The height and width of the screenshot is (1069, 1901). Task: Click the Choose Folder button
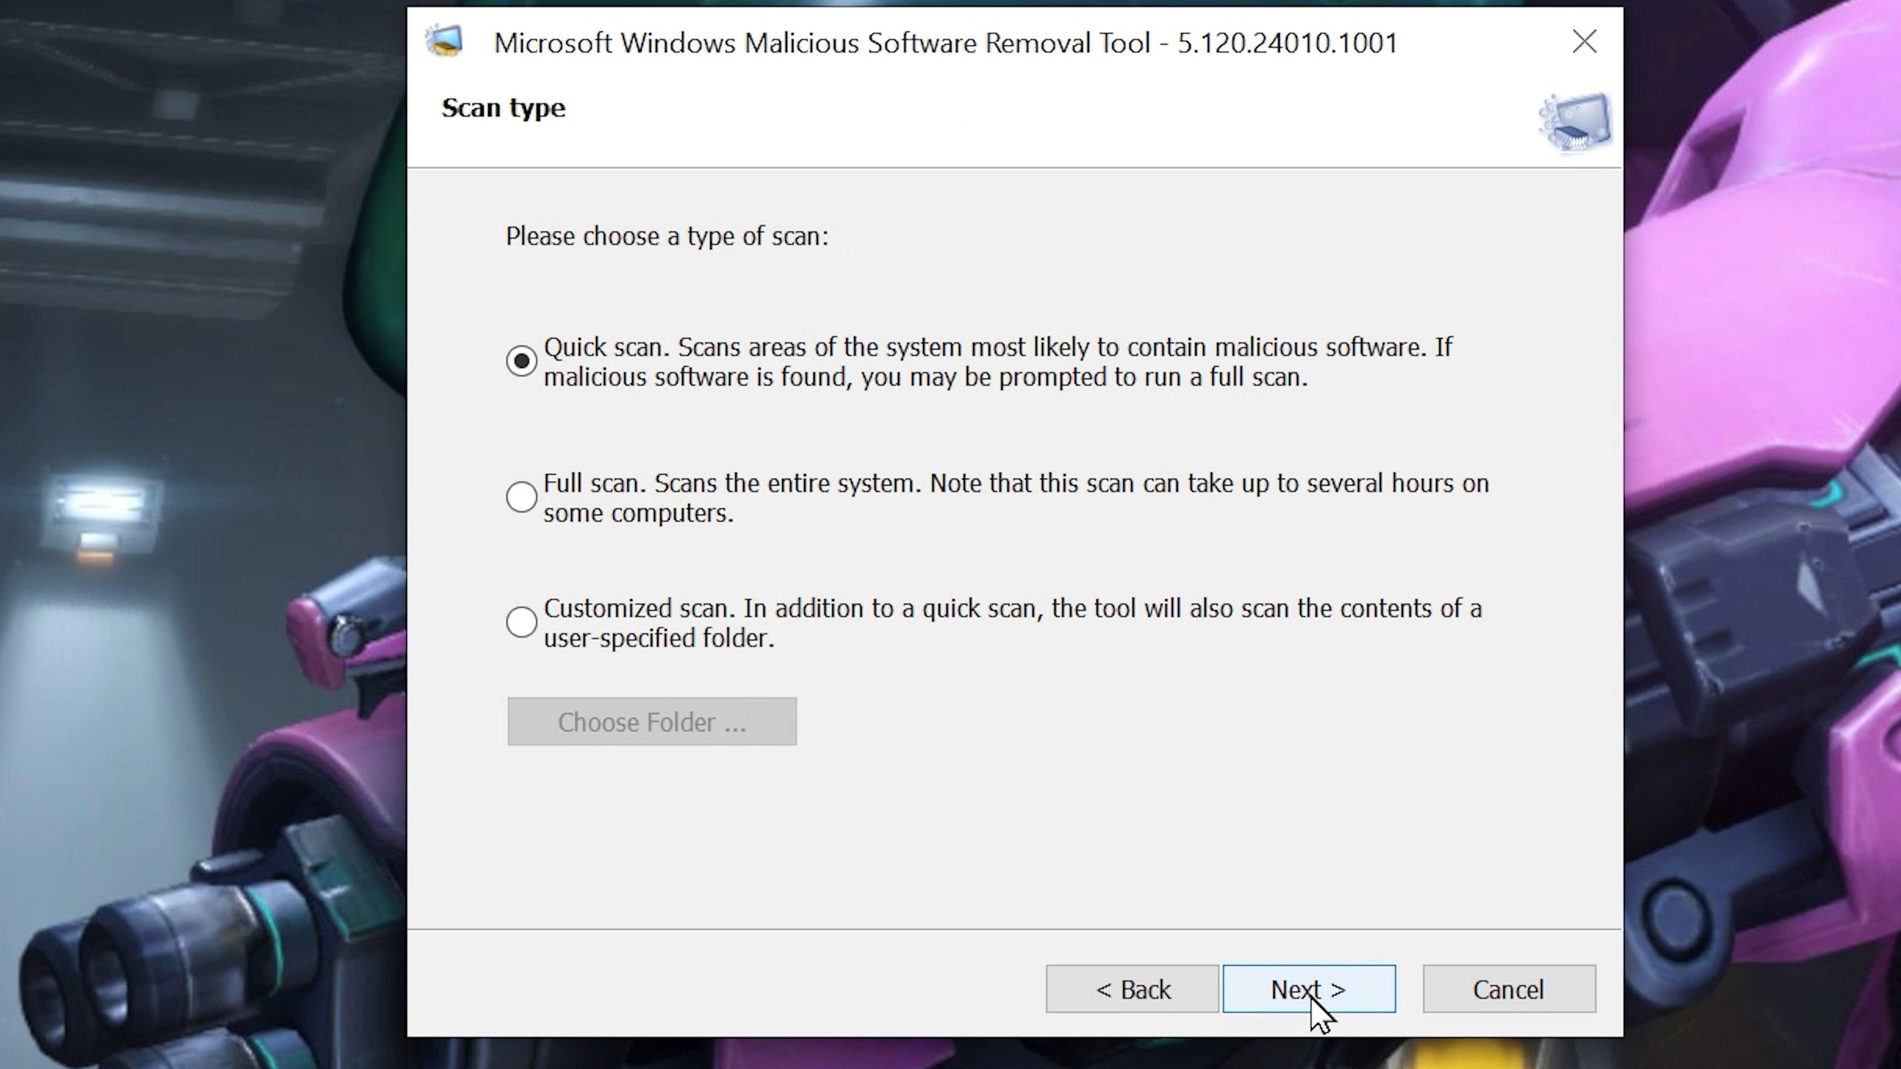(651, 722)
